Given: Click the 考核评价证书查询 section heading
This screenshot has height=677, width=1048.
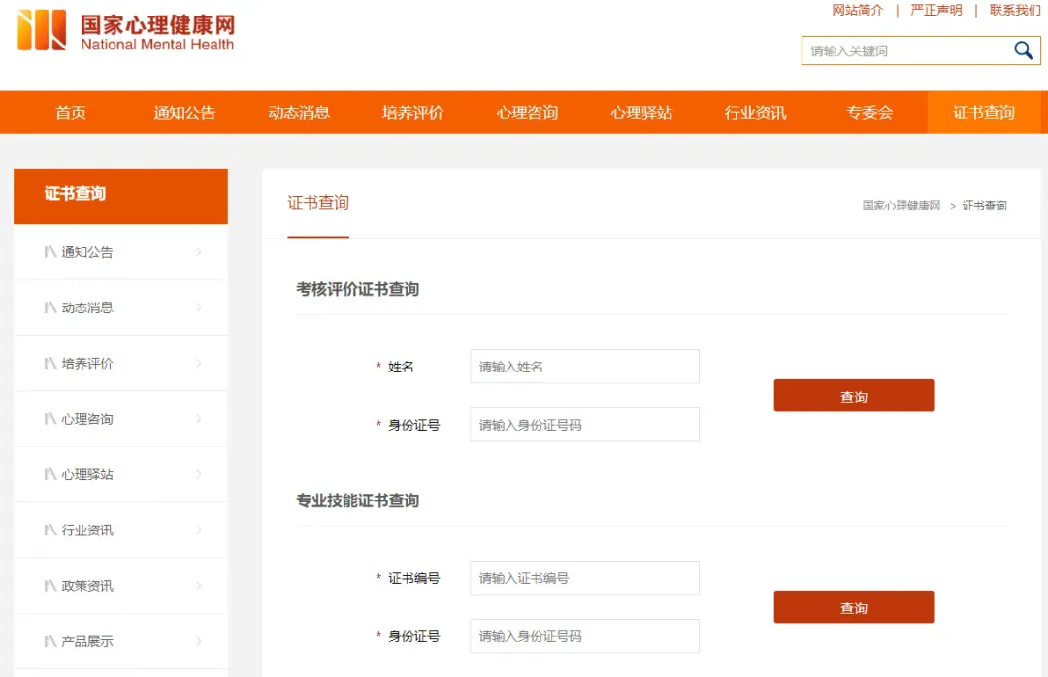Looking at the screenshot, I should coord(357,289).
